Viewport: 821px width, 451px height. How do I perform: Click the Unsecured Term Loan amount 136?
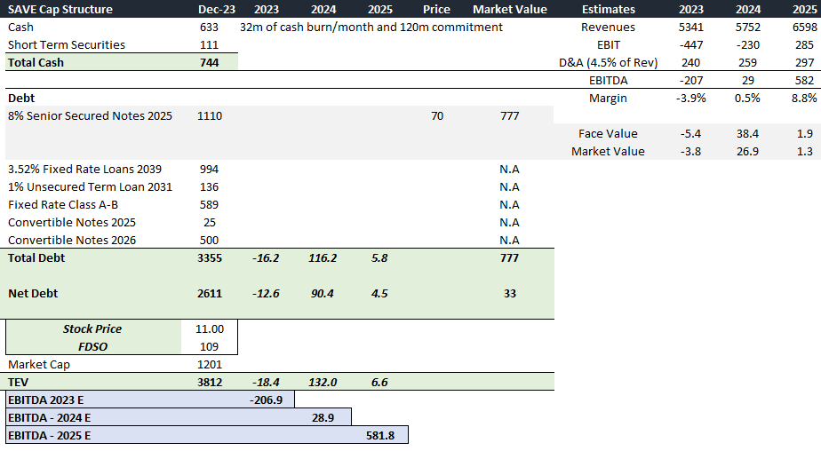[x=209, y=187]
